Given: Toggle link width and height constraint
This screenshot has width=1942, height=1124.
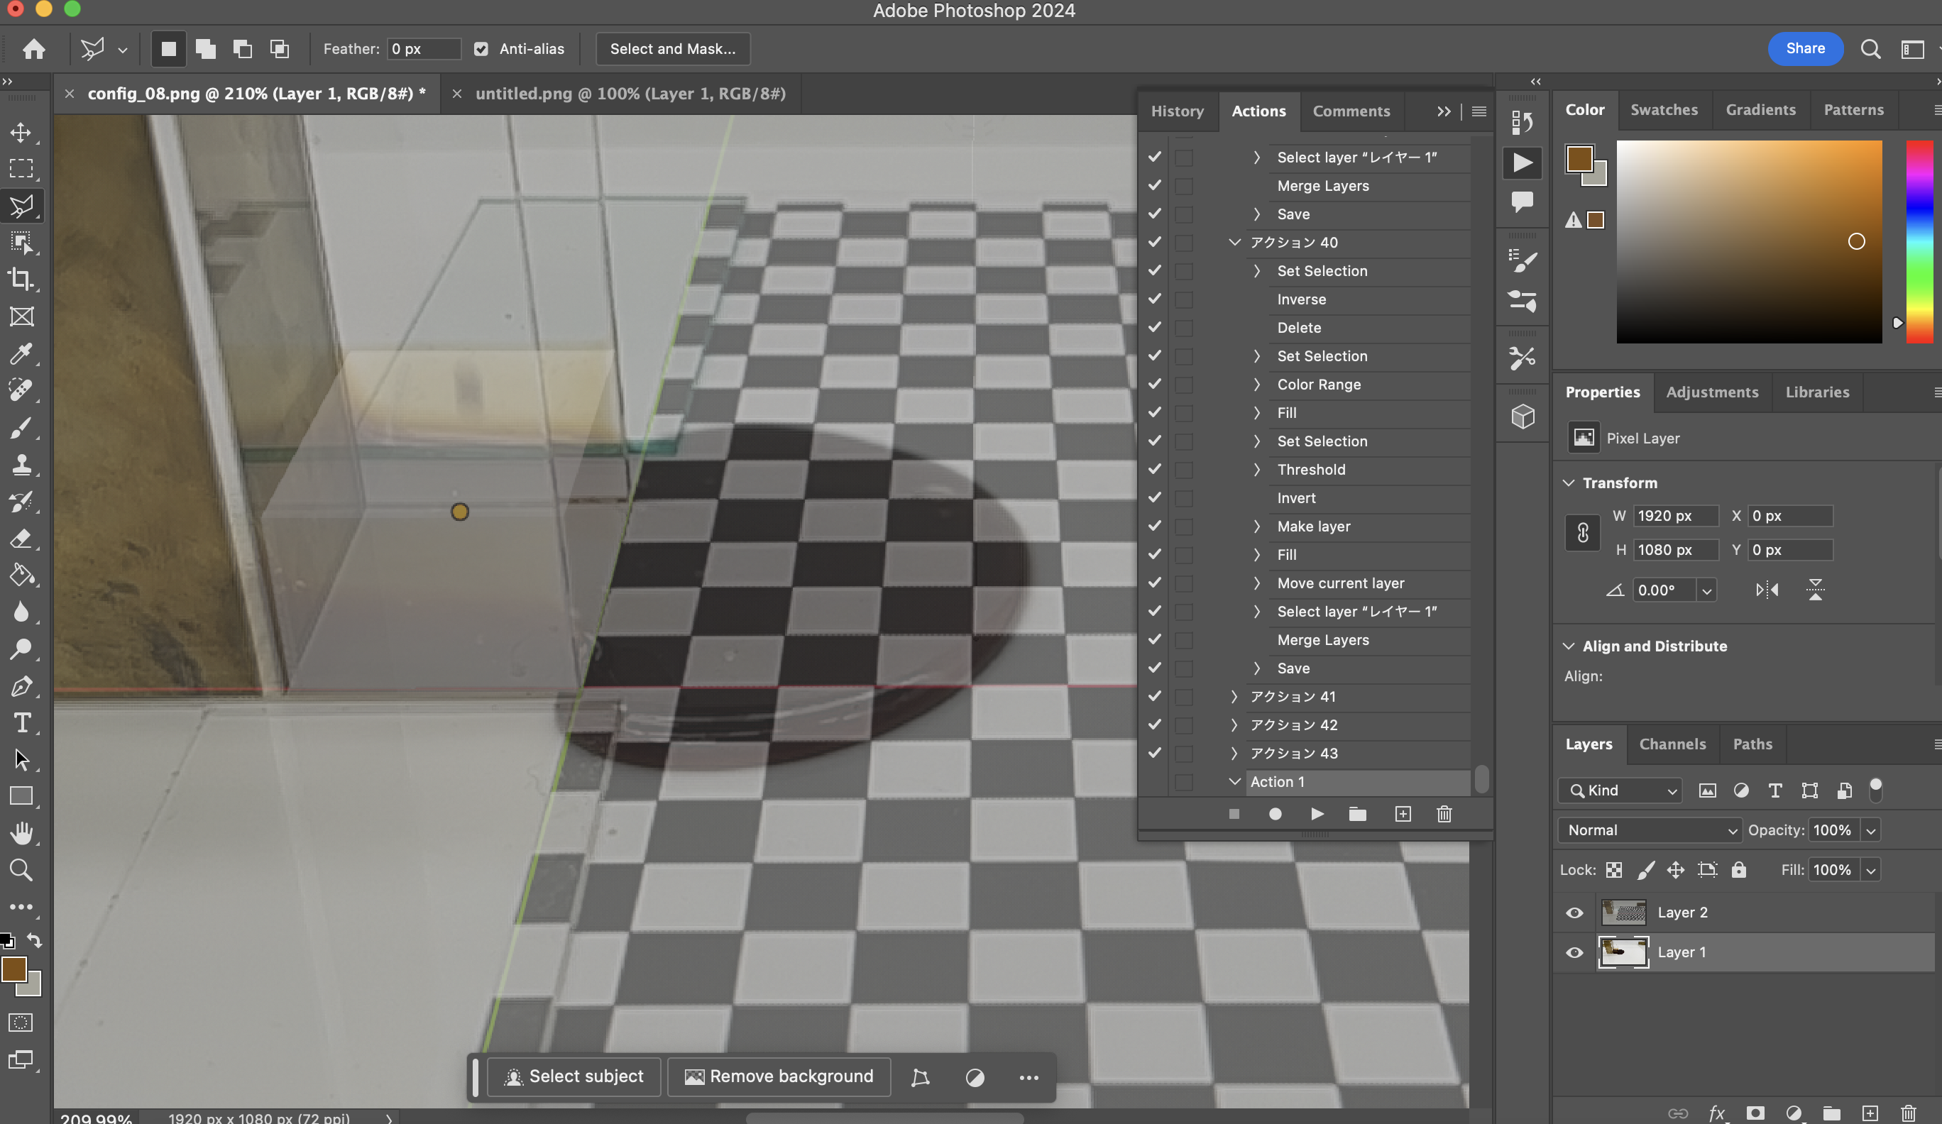Looking at the screenshot, I should point(1582,533).
